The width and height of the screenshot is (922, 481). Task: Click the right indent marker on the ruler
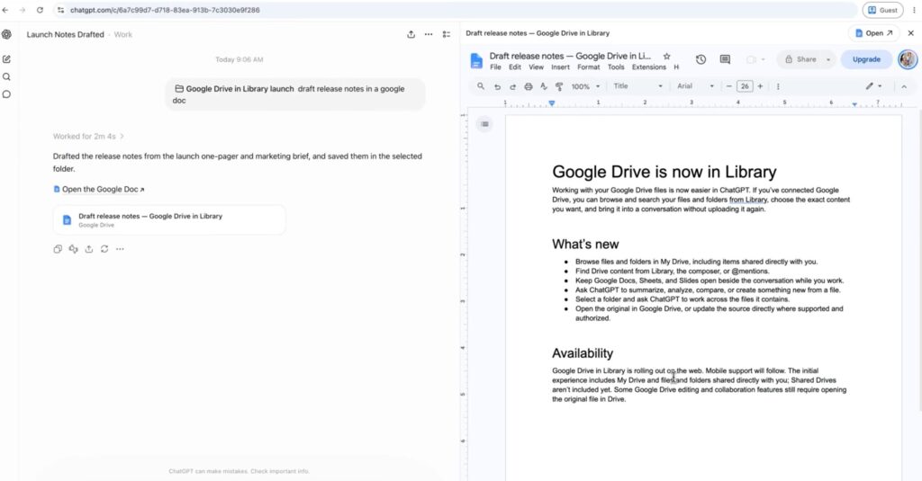click(x=854, y=104)
